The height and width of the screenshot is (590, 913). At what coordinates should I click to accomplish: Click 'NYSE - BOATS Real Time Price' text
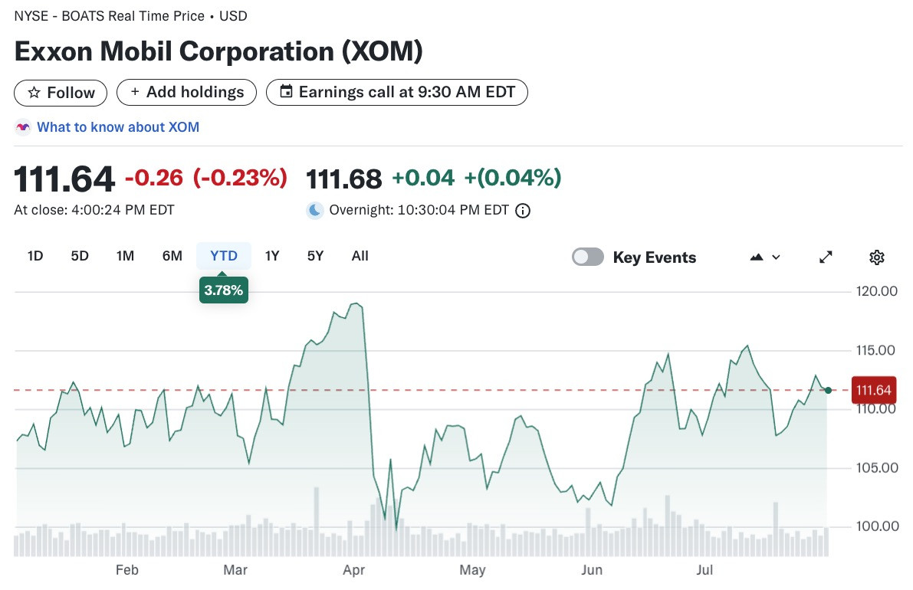point(110,16)
